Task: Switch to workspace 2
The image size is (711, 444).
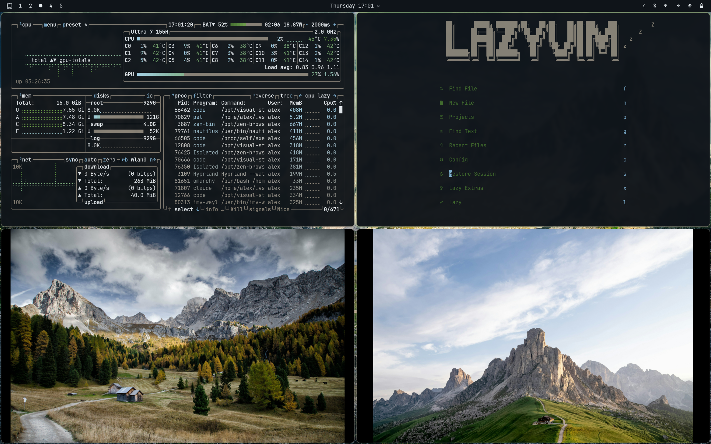Action: click(x=30, y=6)
